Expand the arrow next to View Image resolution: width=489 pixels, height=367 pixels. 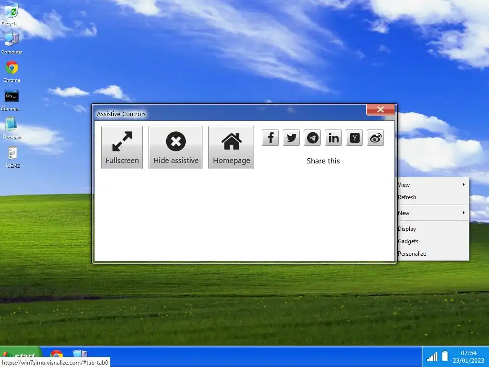pos(463,184)
